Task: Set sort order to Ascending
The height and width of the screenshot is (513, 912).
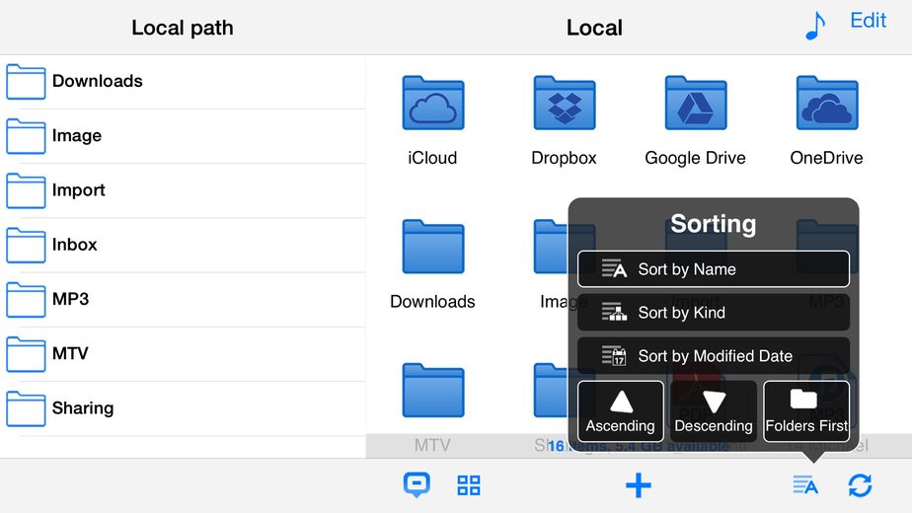Action: coord(620,411)
